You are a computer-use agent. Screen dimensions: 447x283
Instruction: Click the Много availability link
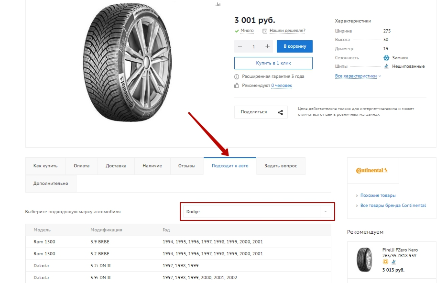coord(247,31)
